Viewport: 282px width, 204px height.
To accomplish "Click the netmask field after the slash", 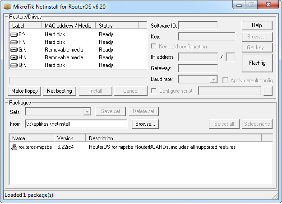I will 230,57.
